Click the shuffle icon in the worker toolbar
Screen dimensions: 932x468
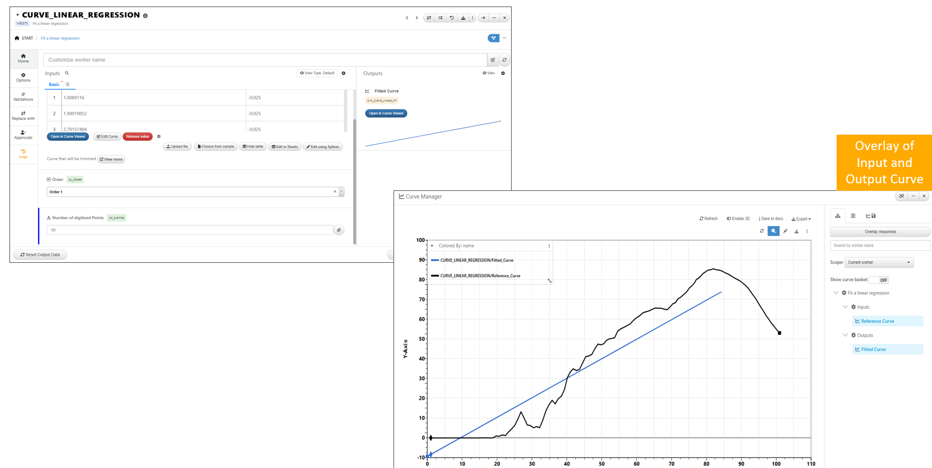tap(440, 18)
